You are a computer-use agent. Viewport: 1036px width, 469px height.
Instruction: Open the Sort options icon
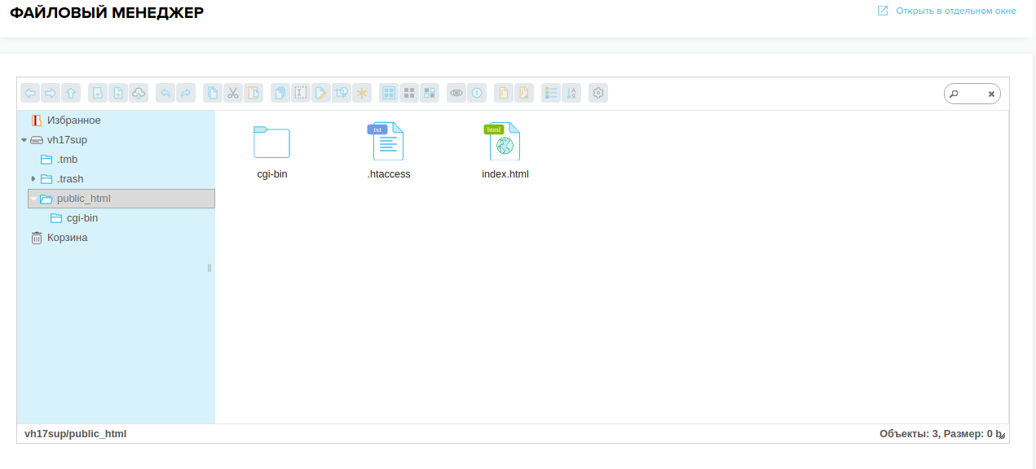pos(571,94)
